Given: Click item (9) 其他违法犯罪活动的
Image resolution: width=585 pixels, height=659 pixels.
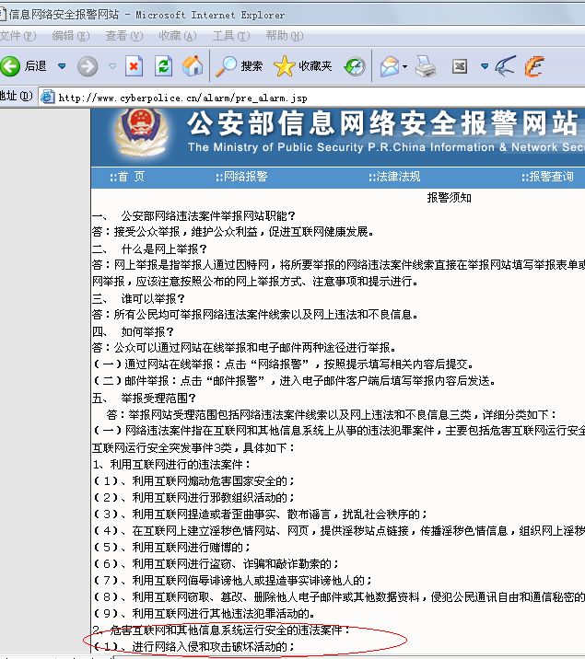Looking at the screenshot, I should point(204,614).
